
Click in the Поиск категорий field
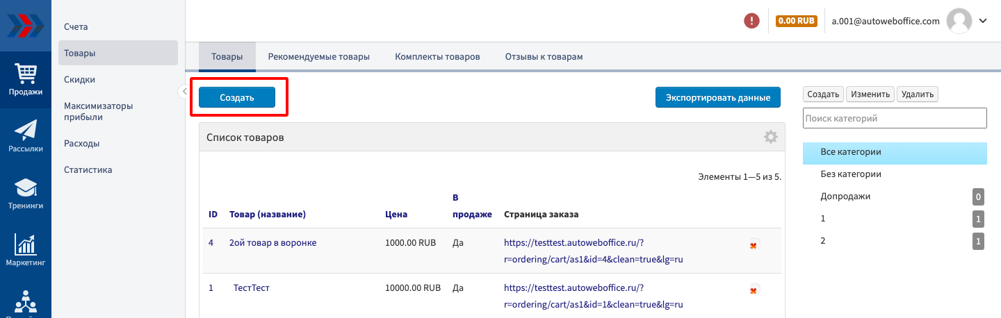pos(894,118)
